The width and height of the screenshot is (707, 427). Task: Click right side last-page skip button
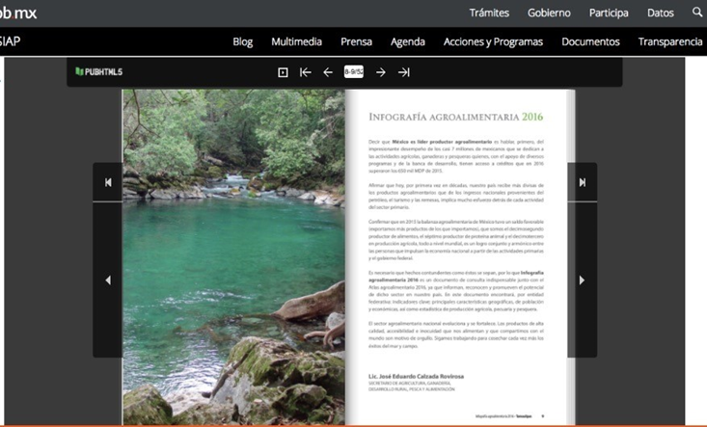[x=582, y=182]
